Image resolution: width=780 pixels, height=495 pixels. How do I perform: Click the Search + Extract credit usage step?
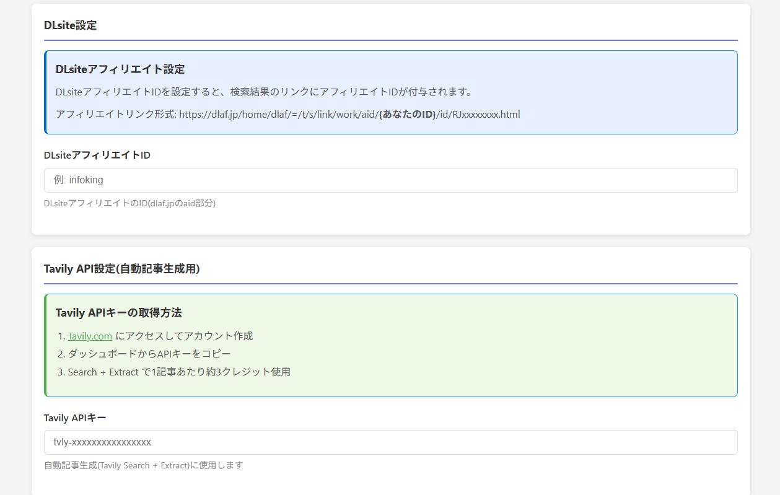click(178, 372)
